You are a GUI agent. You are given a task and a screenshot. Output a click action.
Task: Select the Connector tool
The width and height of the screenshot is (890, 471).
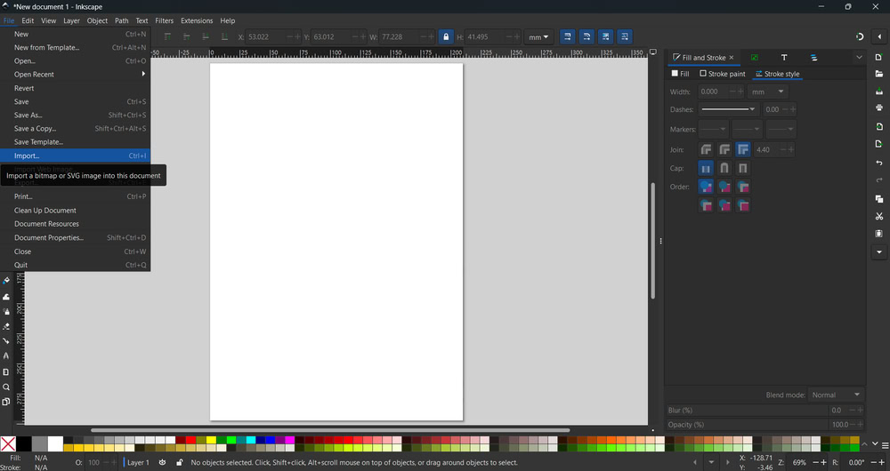pyautogui.click(x=6, y=341)
